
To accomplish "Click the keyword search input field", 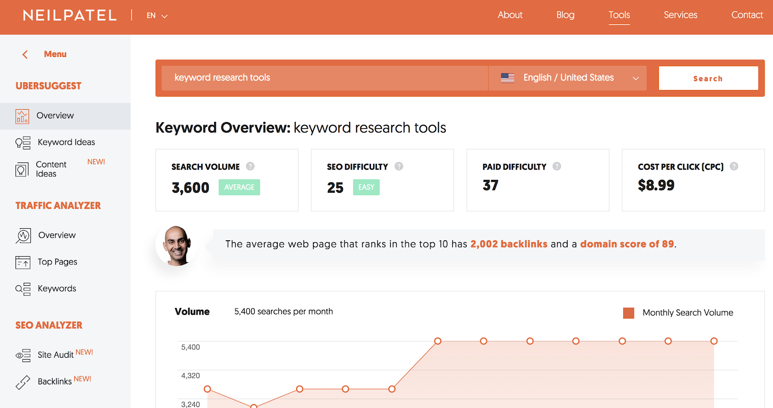I will (x=325, y=78).
